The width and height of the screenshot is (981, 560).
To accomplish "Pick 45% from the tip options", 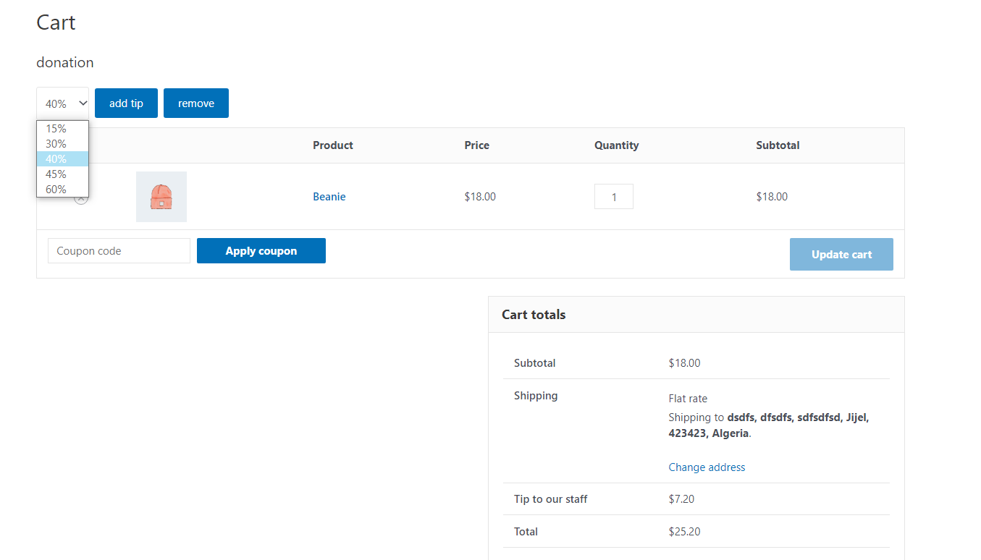I will 56,174.
